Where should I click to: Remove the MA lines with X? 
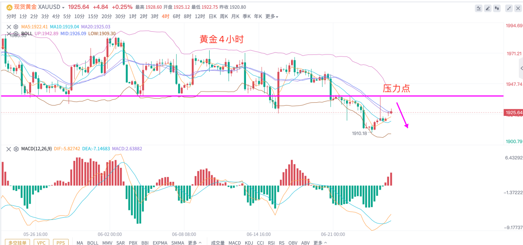click(9, 27)
